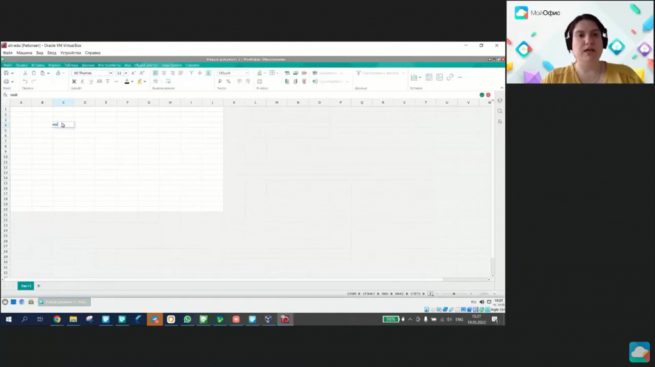
Task: Toggle align right
Action: click(172, 73)
